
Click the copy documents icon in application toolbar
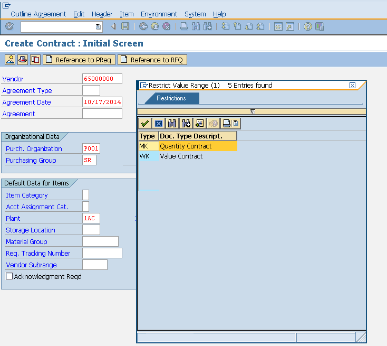pos(35,60)
